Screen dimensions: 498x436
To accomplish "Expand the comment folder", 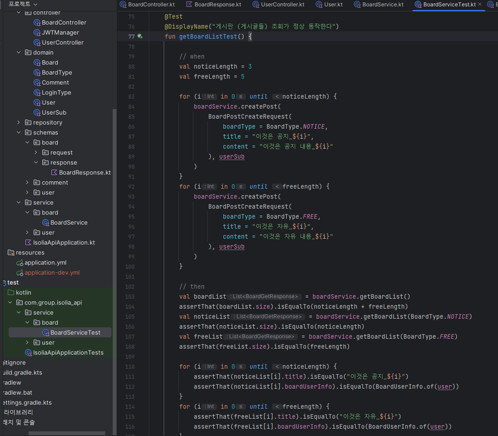I will pyautogui.click(x=27, y=182).
